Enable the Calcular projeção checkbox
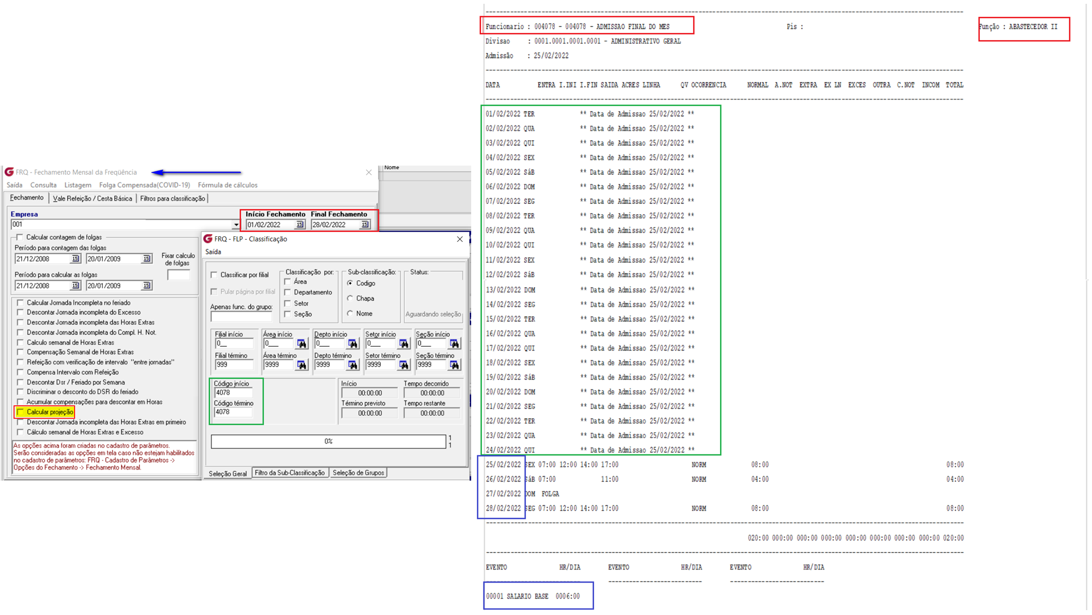The width and height of the screenshot is (1092, 615). click(21, 412)
